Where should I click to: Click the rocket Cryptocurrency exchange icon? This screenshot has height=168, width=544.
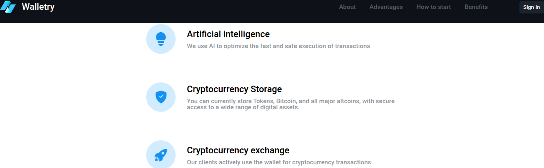coord(161,155)
